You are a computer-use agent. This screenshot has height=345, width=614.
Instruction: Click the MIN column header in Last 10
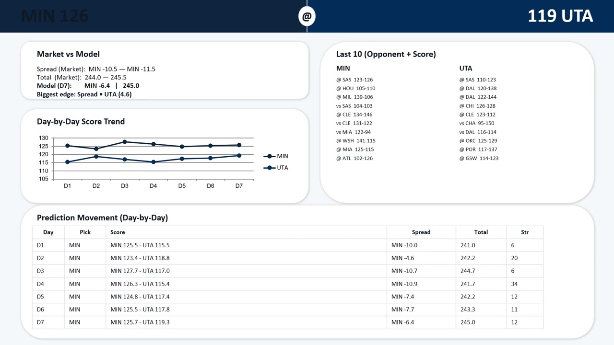pyautogui.click(x=343, y=68)
